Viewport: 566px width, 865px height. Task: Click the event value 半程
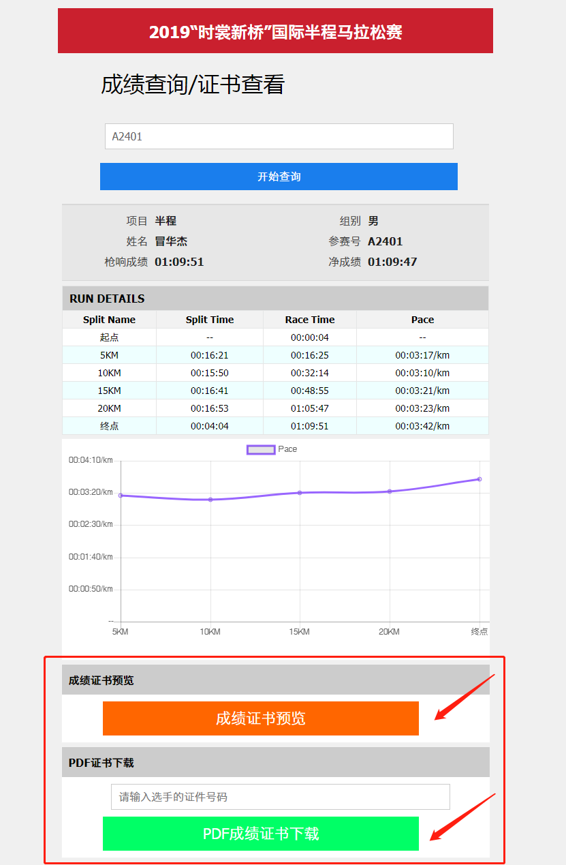(166, 221)
